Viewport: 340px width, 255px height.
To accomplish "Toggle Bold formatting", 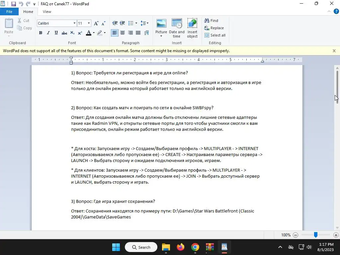I will tap(41, 33).
